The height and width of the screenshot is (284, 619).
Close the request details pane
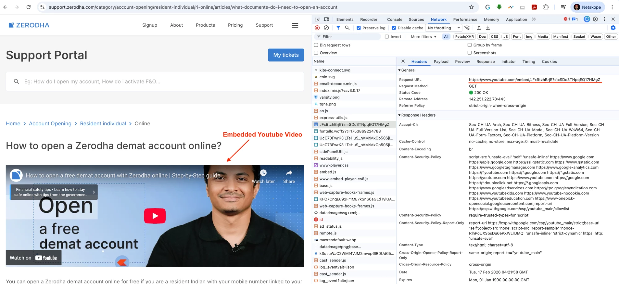(403, 61)
